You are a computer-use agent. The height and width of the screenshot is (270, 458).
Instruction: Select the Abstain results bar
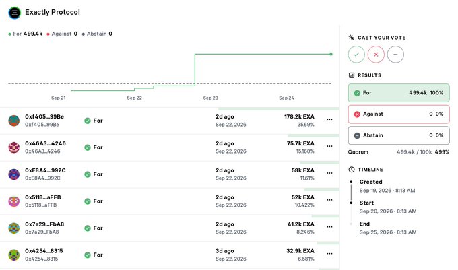pyautogui.click(x=399, y=135)
